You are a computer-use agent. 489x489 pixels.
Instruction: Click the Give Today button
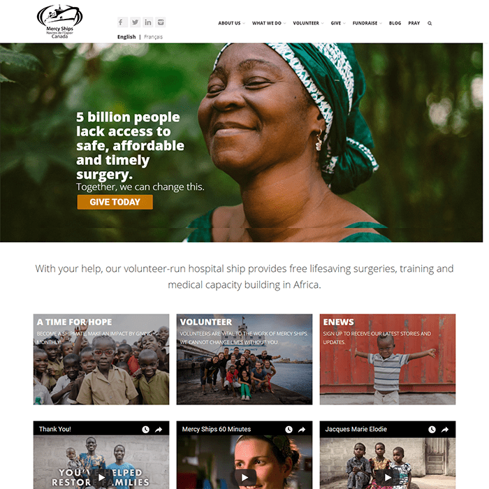(115, 202)
